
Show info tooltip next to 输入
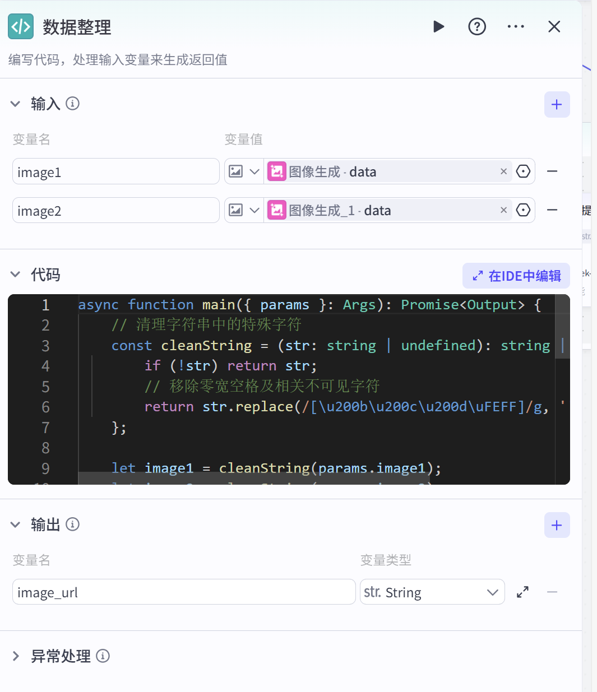click(x=72, y=103)
